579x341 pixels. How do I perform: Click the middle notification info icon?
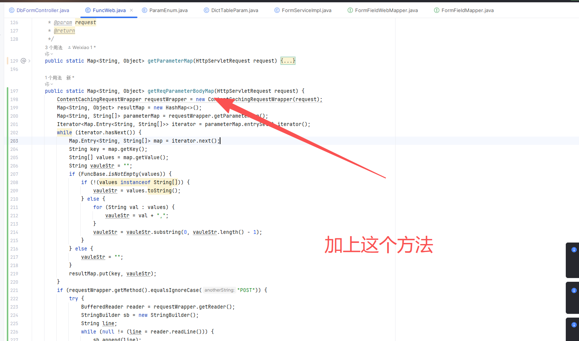click(x=574, y=290)
